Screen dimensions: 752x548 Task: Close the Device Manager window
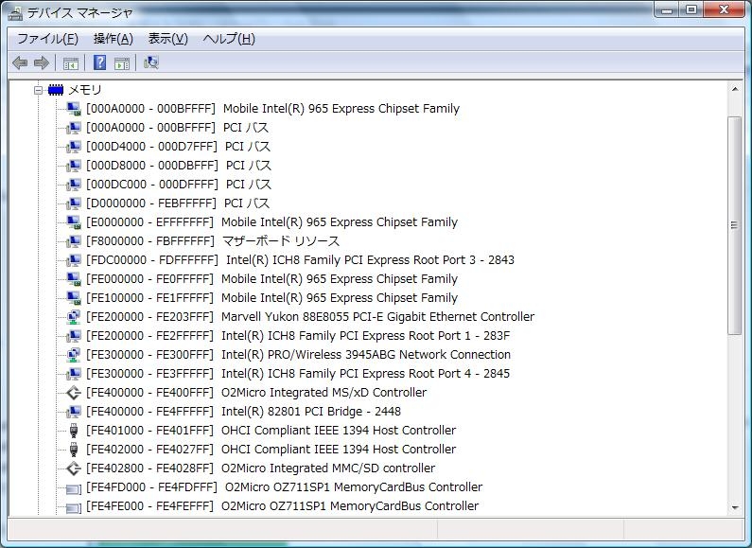(725, 10)
